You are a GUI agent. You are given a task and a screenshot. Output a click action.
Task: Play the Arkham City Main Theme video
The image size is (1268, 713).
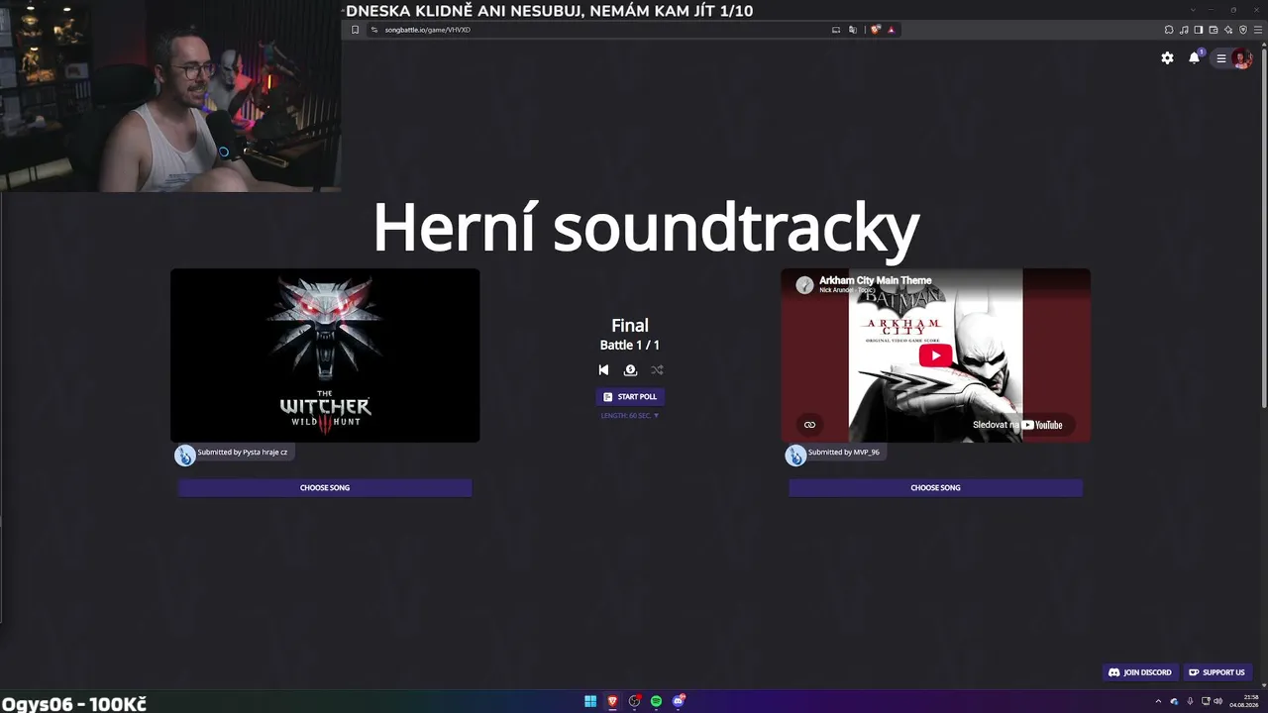tap(935, 356)
